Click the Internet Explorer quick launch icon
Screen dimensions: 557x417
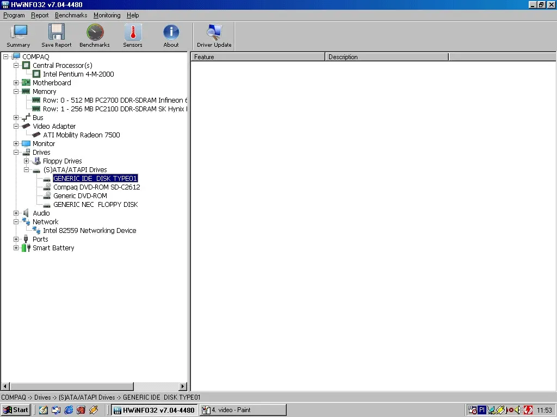[69, 410]
